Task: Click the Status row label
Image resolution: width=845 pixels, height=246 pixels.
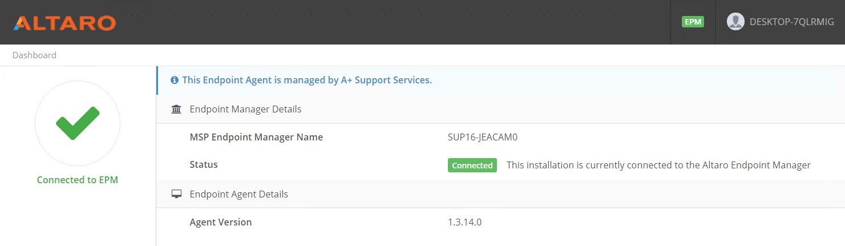Action: [204, 164]
